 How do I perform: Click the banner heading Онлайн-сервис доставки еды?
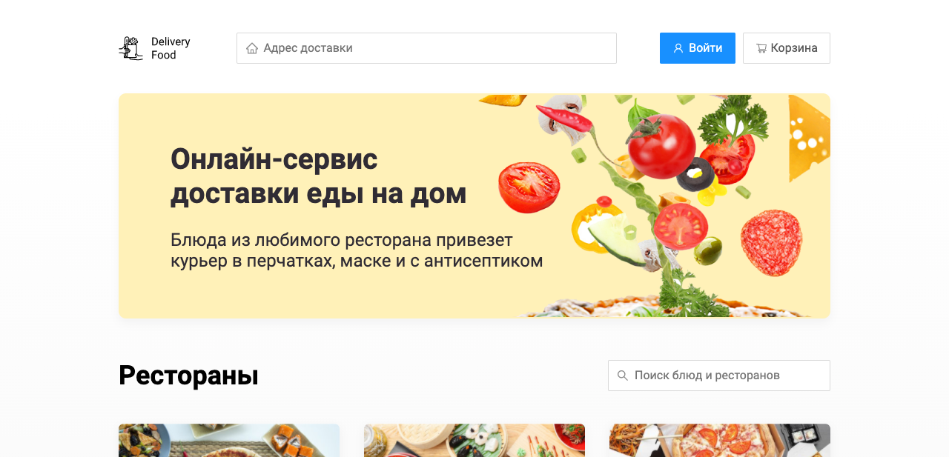click(319, 176)
